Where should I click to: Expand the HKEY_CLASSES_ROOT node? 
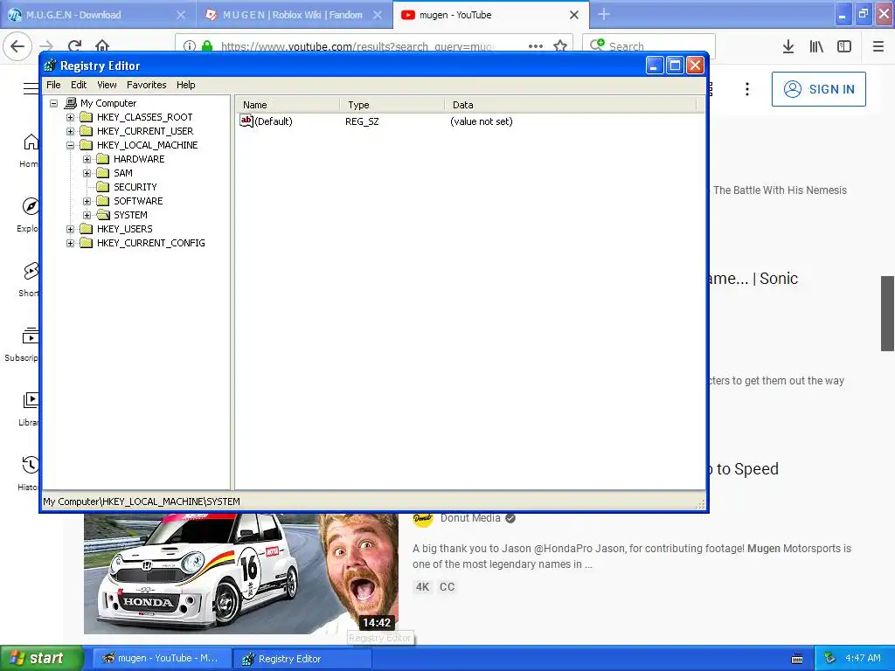pos(70,117)
